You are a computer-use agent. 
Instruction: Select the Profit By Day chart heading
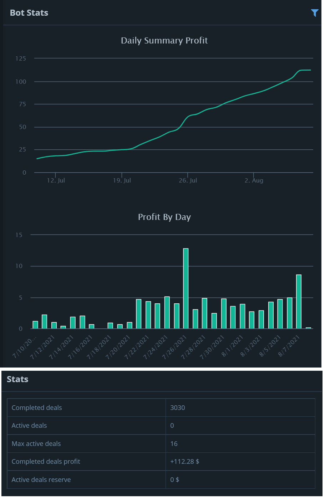pyautogui.click(x=164, y=217)
